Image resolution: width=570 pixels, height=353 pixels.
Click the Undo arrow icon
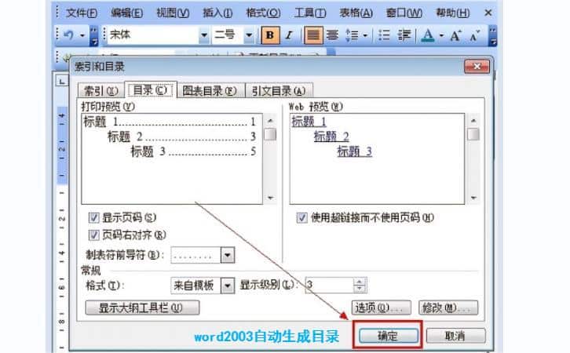point(69,35)
